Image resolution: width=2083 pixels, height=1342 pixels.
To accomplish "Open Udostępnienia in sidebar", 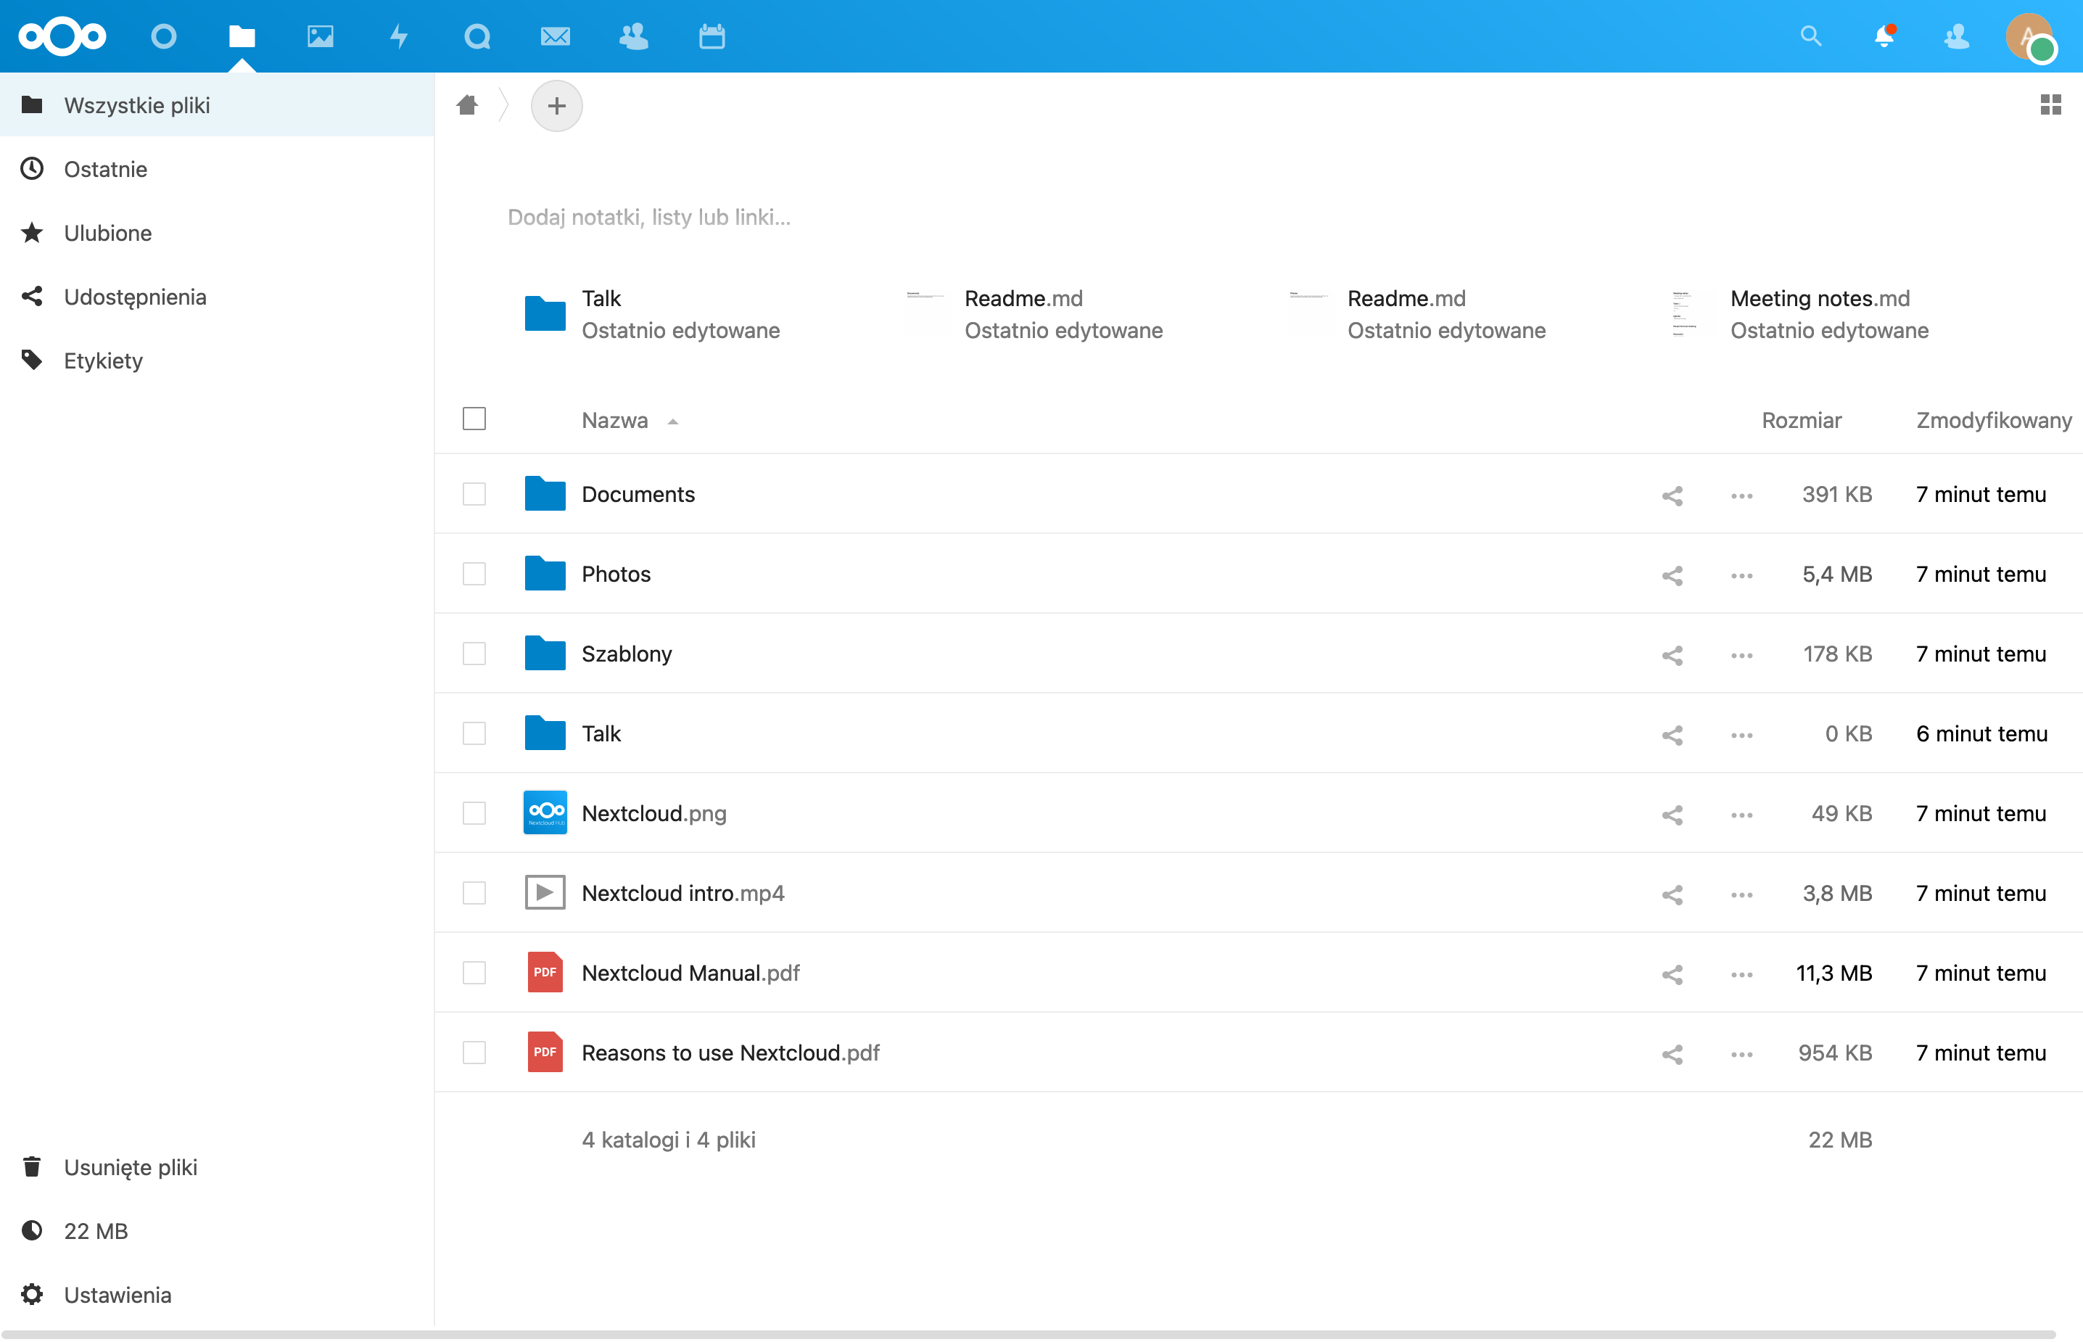I will click(217, 296).
